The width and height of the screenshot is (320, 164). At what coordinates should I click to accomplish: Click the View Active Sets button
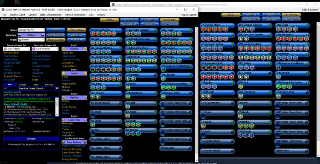click(x=56, y=35)
